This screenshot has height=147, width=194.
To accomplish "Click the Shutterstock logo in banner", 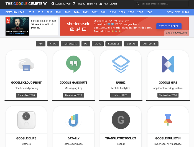I will pyautogui.click(x=78, y=24).
